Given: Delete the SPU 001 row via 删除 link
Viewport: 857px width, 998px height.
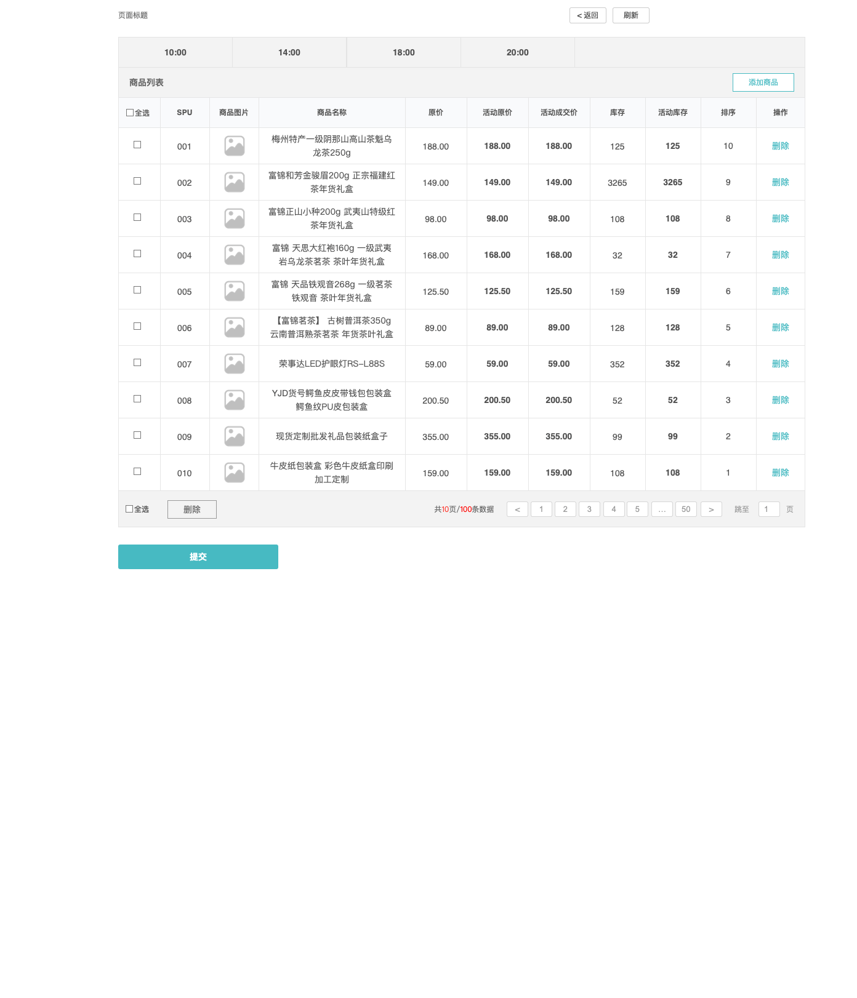Looking at the screenshot, I should click(x=781, y=146).
